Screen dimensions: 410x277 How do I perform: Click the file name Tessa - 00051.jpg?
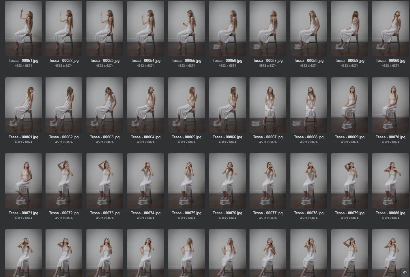click(x=23, y=61)
